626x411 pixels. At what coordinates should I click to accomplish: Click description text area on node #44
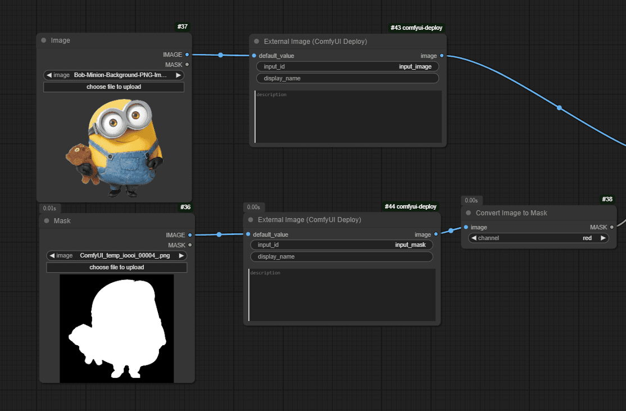342,295
